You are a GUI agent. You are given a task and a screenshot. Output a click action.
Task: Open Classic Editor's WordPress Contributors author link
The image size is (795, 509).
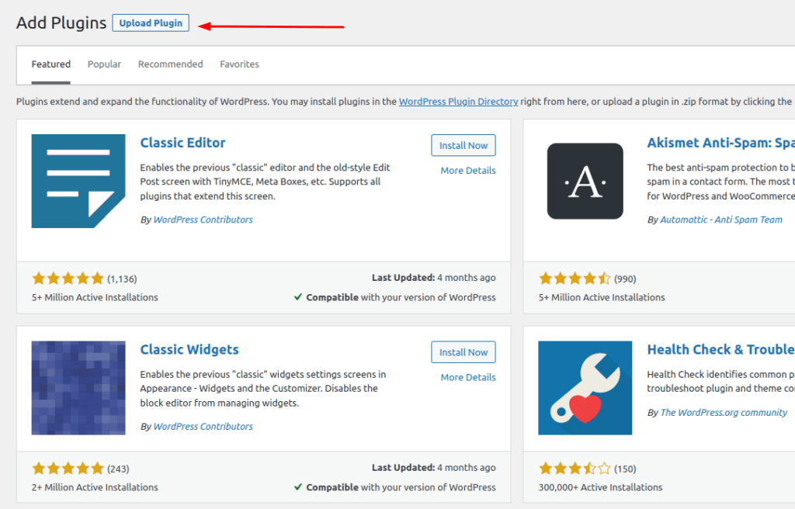203,220
